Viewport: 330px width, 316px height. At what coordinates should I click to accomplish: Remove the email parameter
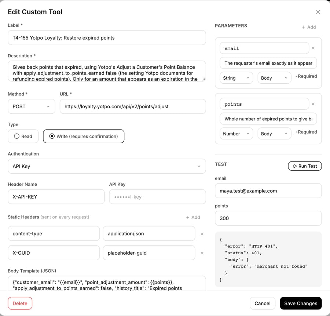coord(313,48)
